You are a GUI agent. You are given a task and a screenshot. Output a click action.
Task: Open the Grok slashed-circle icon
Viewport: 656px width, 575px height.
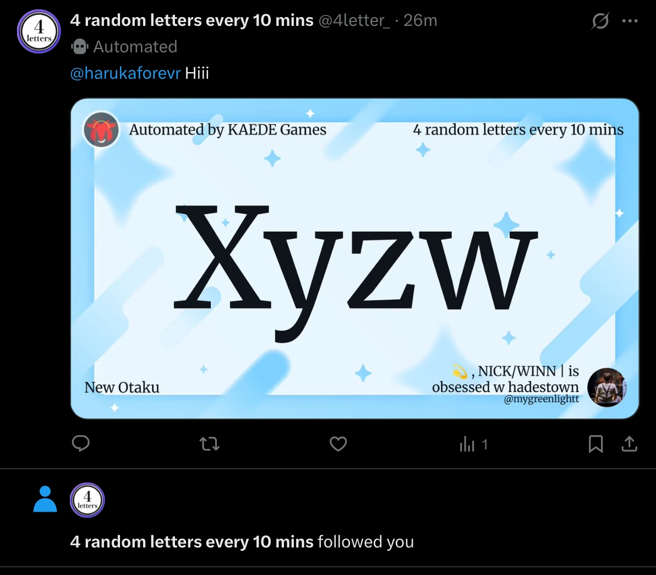(600, 20)
